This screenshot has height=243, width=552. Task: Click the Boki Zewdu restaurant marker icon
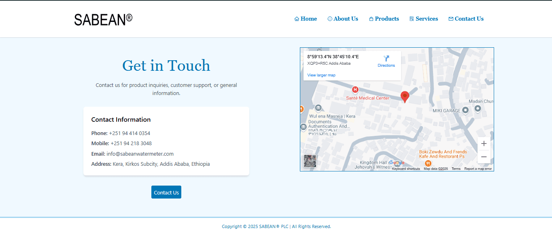point(428,163)
